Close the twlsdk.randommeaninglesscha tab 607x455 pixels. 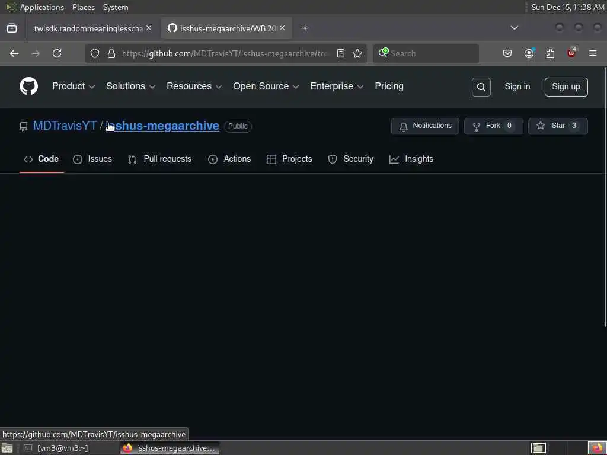[149, 28]
